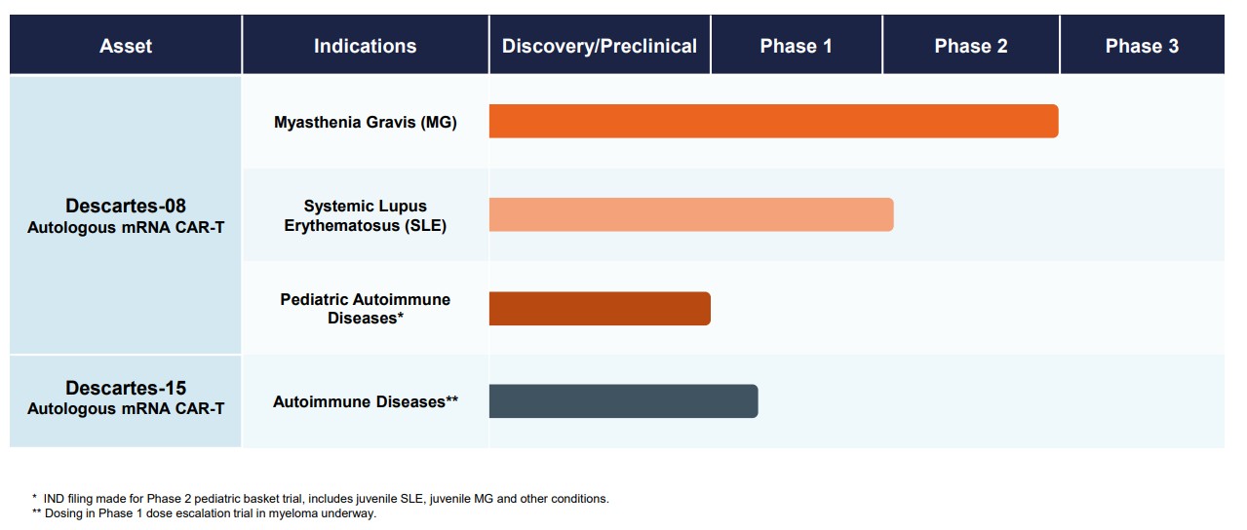1247x530 pixels.
Task: Click the Phase 2 column header
Action: coord(971,46)
